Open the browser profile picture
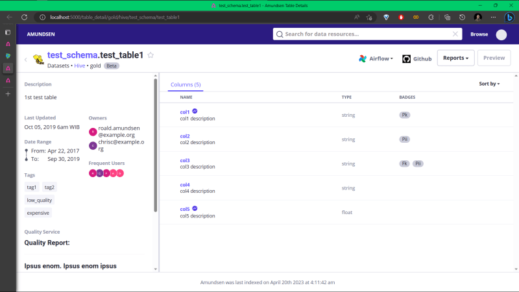 477,18
